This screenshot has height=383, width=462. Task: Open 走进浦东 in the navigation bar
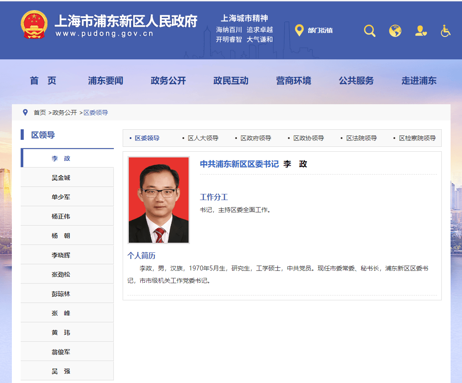point(418,81)
